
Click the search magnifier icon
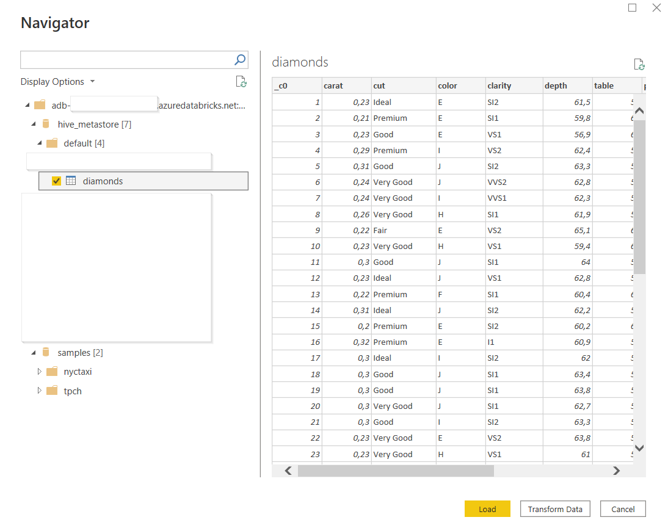240,60
